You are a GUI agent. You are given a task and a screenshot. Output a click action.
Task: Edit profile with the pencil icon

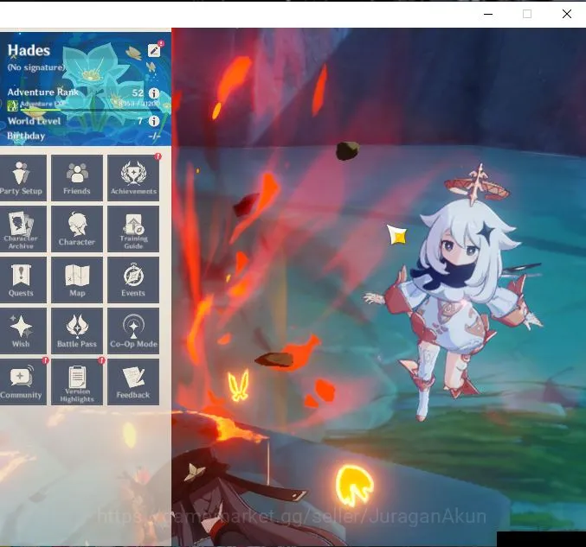point(154,50)
